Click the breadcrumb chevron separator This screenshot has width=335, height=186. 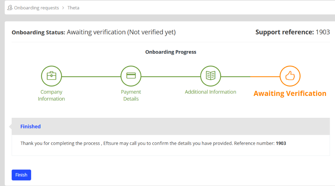pyautogui.click(x=63, y=8)
